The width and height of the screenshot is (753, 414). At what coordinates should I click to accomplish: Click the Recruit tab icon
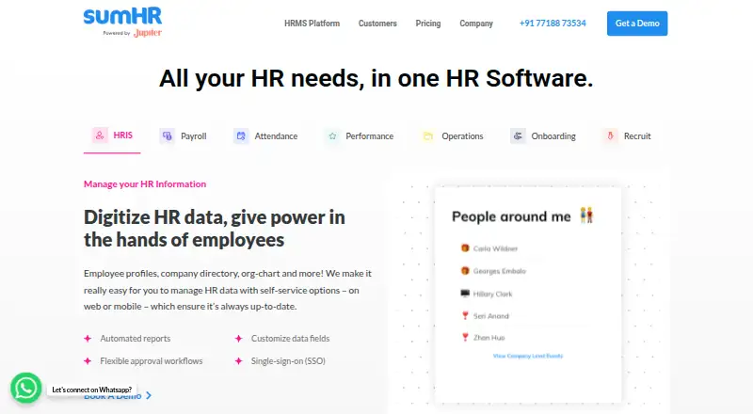pyautogui.click(x=610, y=135)
